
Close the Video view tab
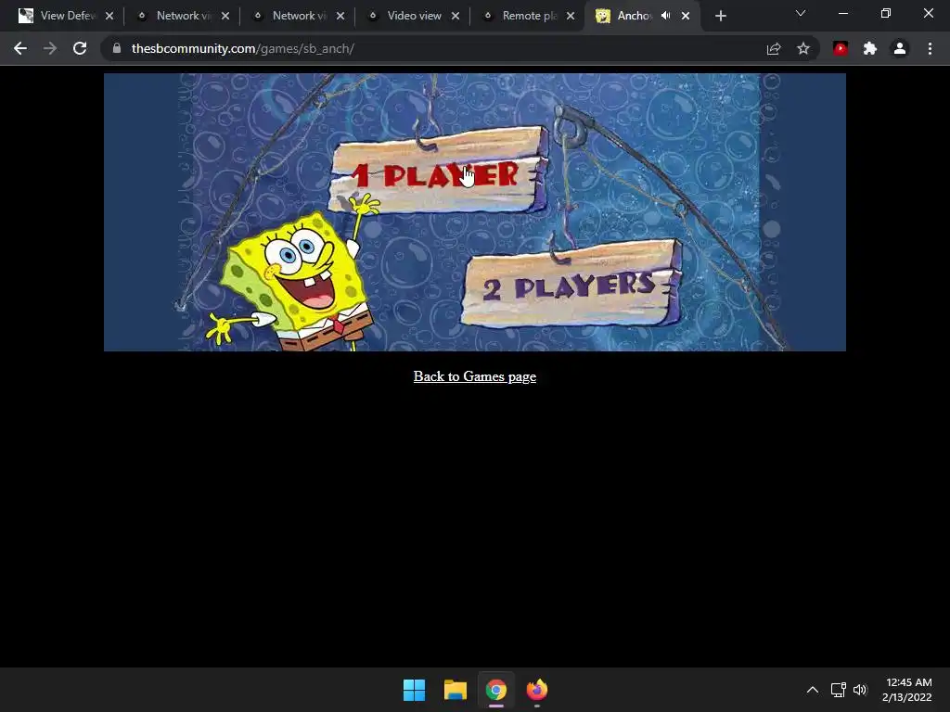point(456,16)
